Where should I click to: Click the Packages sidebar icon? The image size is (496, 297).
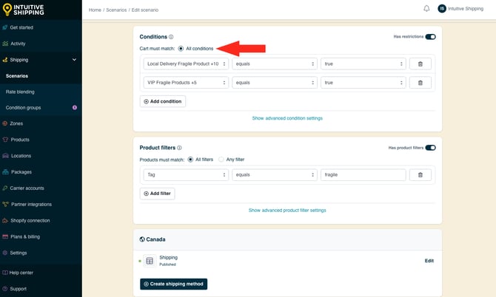coord(5,172)
